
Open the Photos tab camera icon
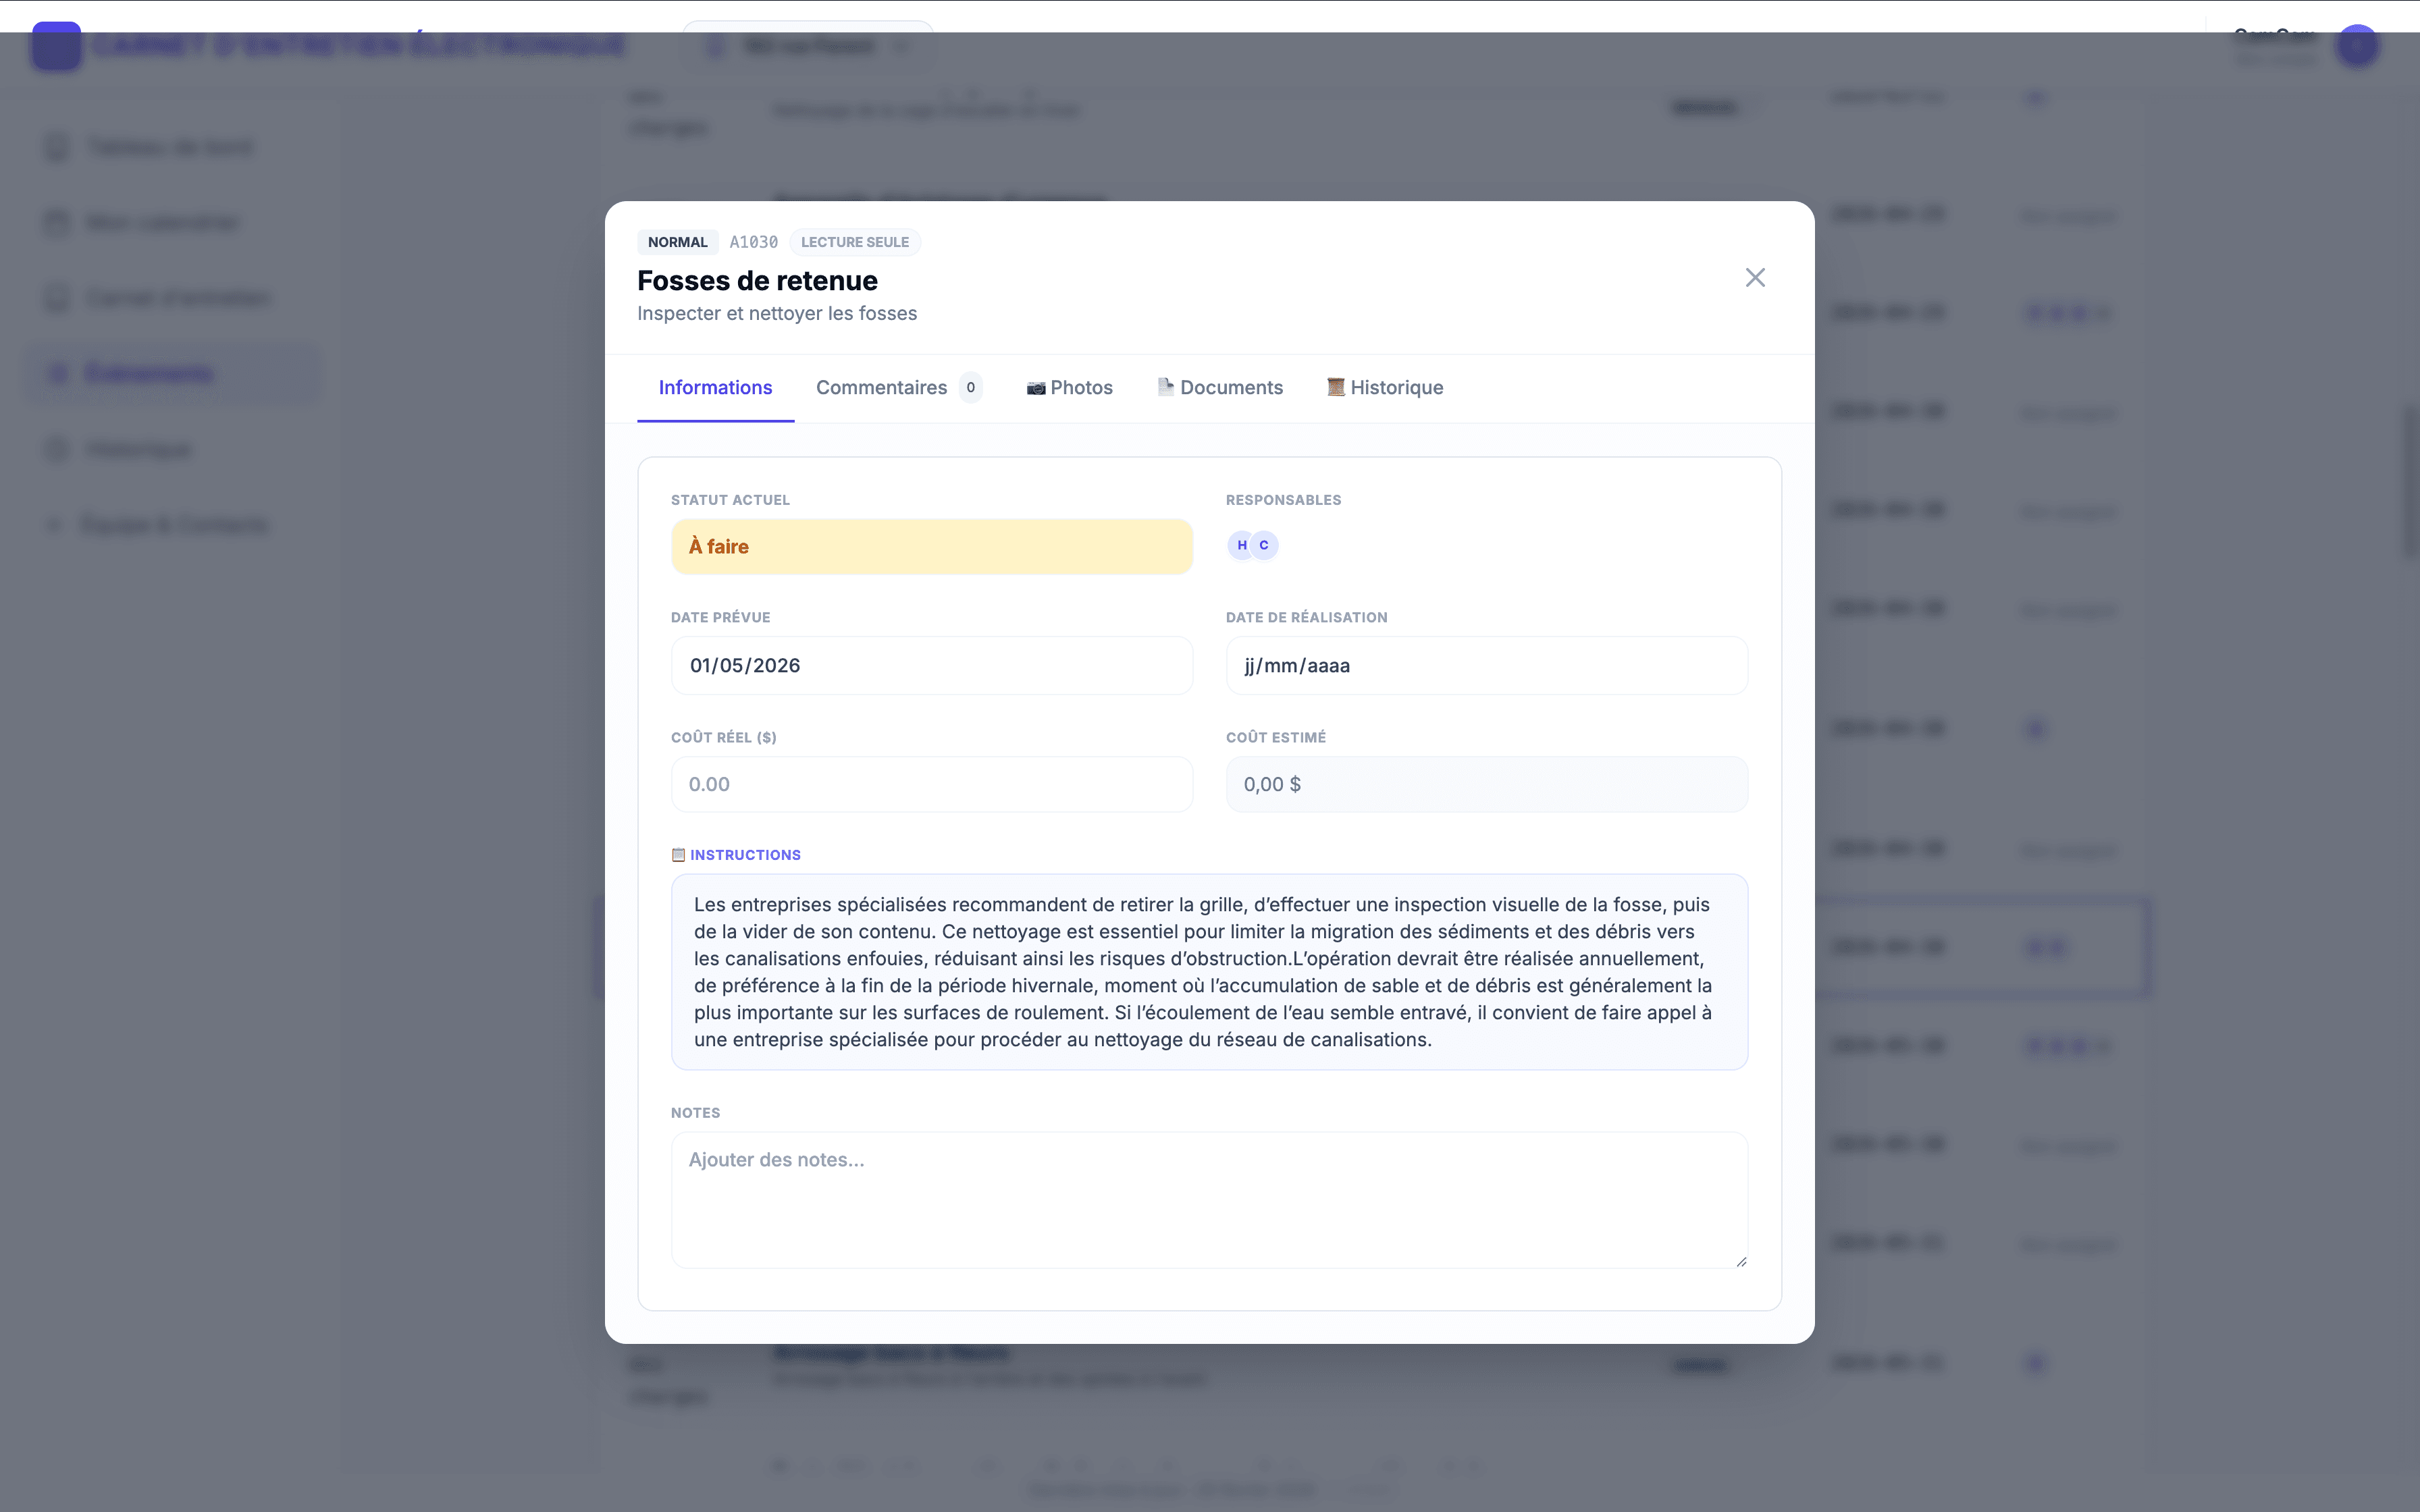pos(1036,388)
